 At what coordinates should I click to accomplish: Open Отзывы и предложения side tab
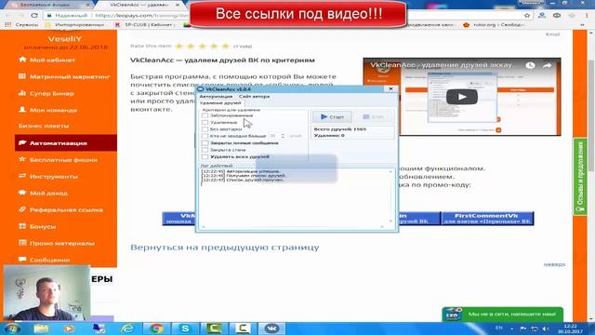click(580, 177)
